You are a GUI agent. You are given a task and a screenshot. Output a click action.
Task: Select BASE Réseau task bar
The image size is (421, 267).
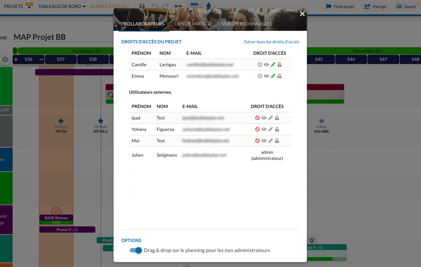(56, 218)
